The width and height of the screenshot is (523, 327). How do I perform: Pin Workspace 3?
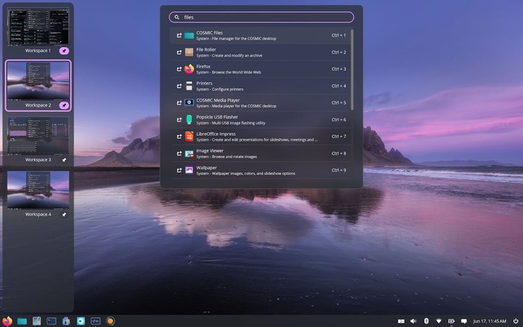tap(64, 160)
